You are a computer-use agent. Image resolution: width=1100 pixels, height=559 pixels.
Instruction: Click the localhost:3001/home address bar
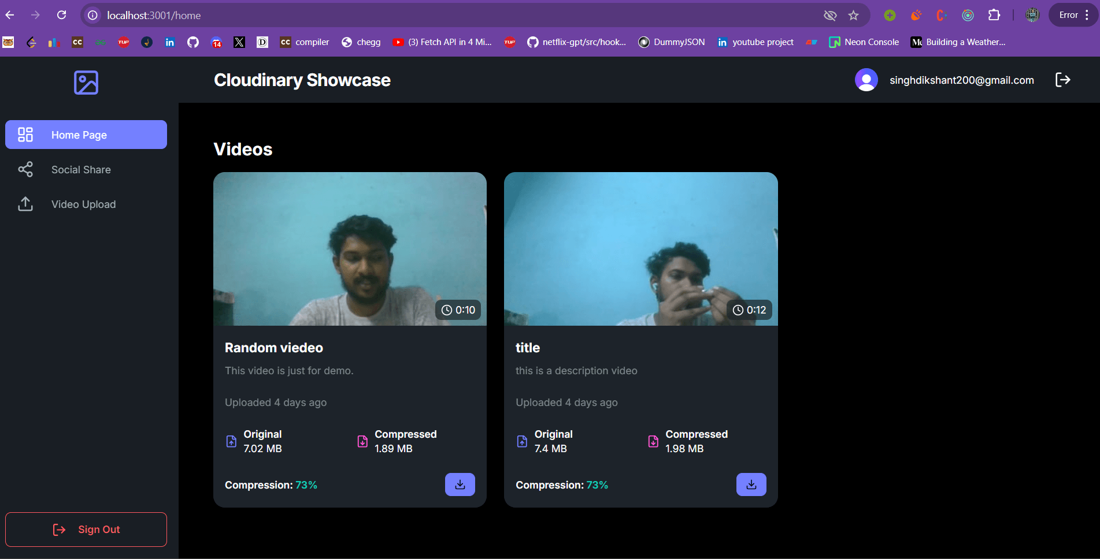coord(451,16)
